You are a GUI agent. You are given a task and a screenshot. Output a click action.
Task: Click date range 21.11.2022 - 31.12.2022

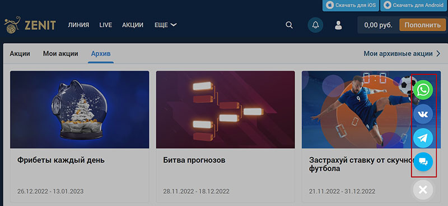click(342, 191)
